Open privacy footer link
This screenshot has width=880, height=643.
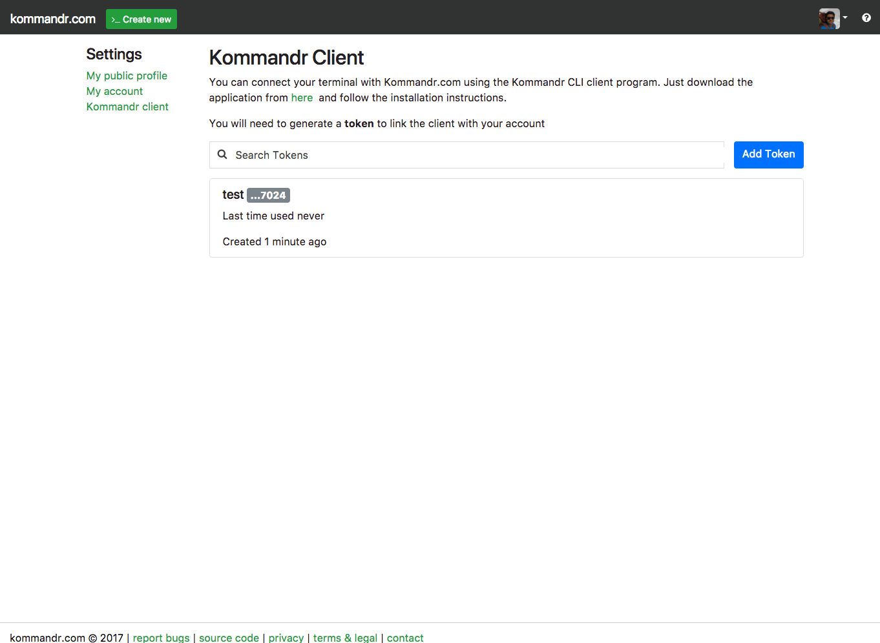[286, 638]
